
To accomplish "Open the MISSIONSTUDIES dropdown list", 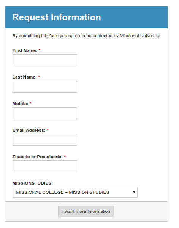I will point(75,192).
